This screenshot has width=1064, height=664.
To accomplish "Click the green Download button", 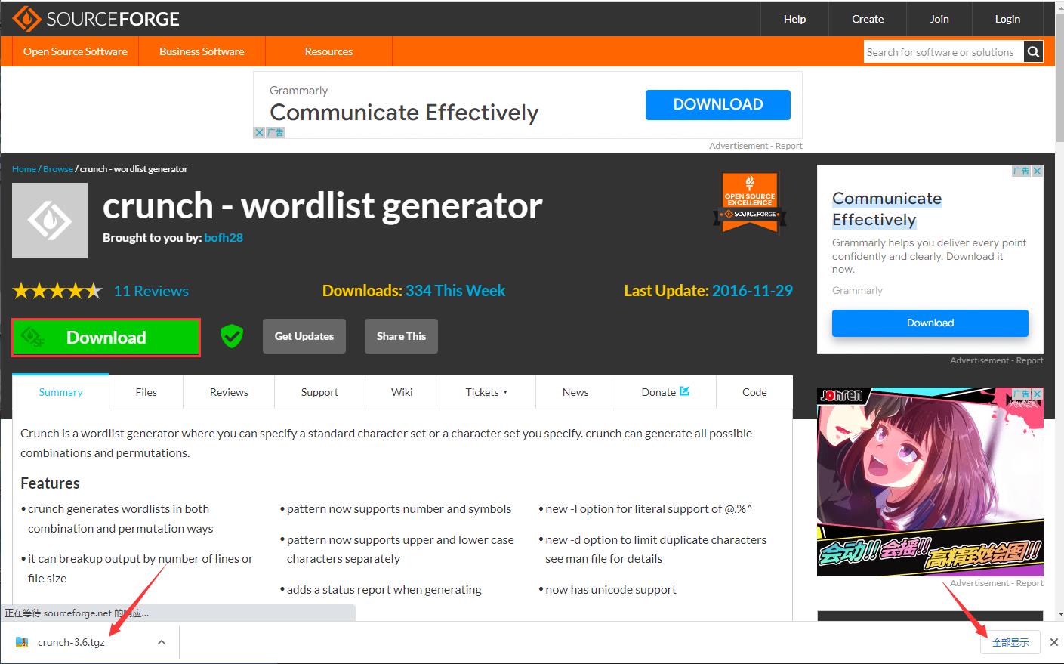I will pyautogui.click(x=106, y=338).
